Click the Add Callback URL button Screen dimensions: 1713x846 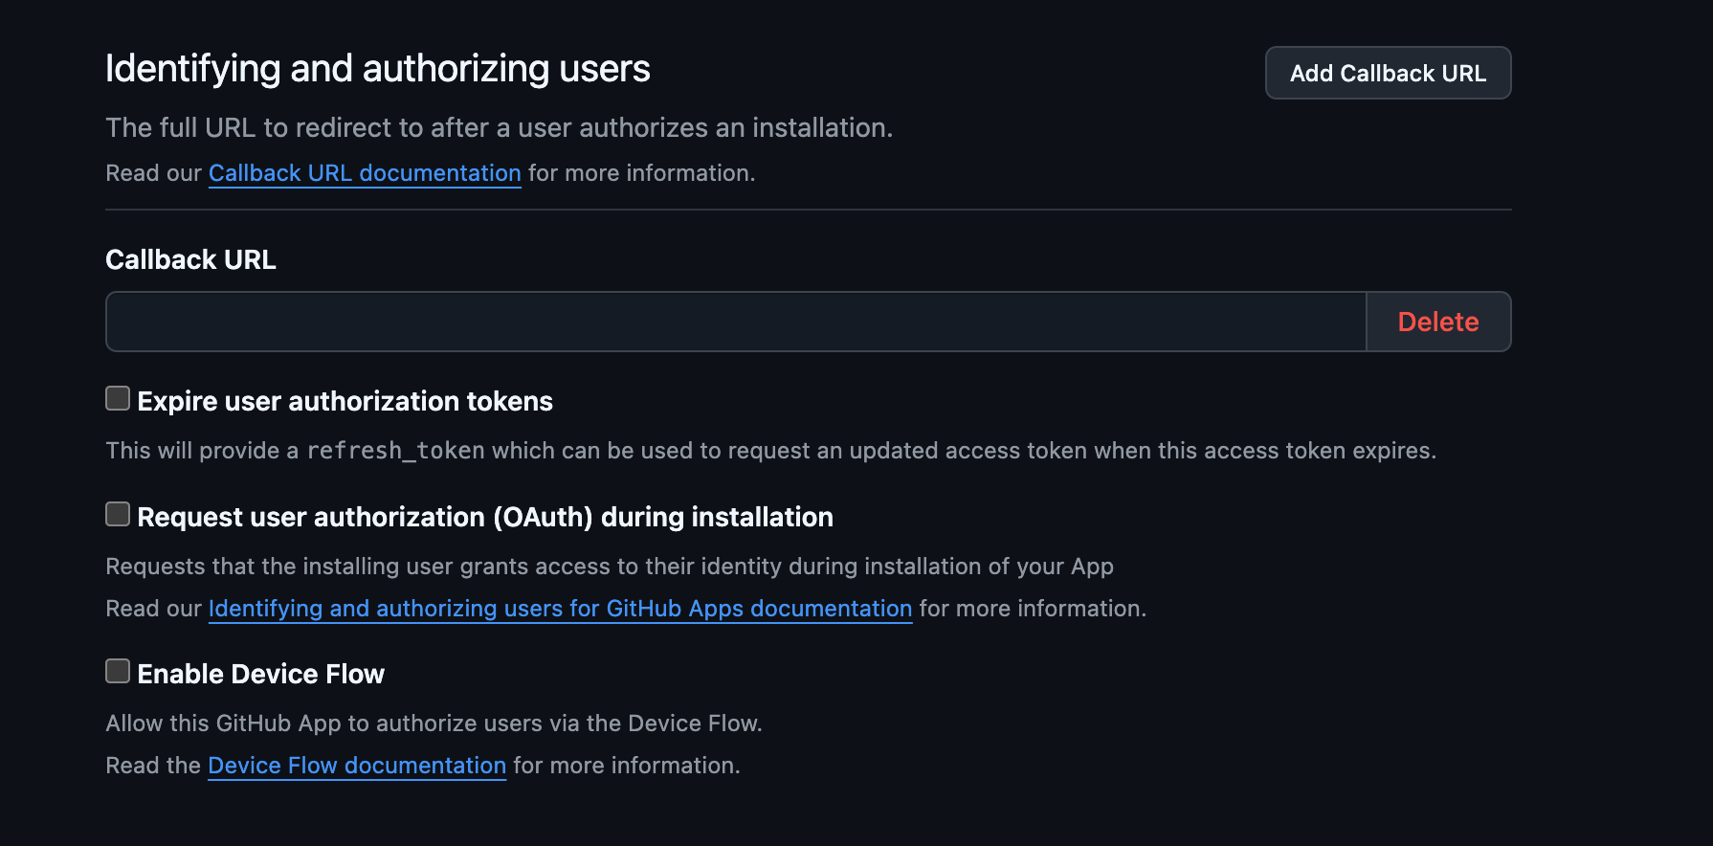tap(1388, 73)
